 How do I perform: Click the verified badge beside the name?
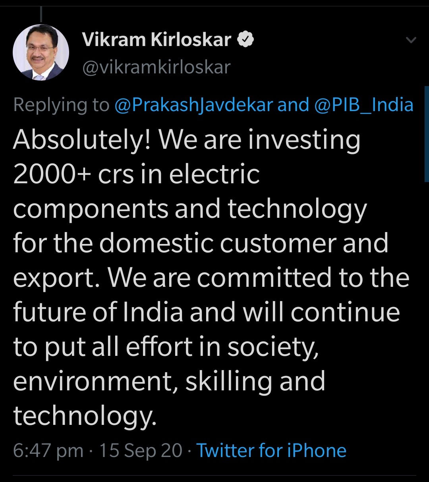click(245, 40)
